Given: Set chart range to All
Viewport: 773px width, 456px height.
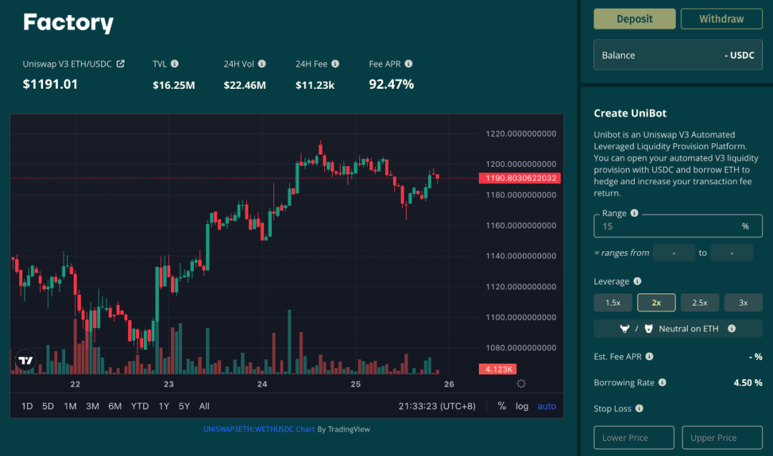Looking at the screenshot, I should (204, 406).
